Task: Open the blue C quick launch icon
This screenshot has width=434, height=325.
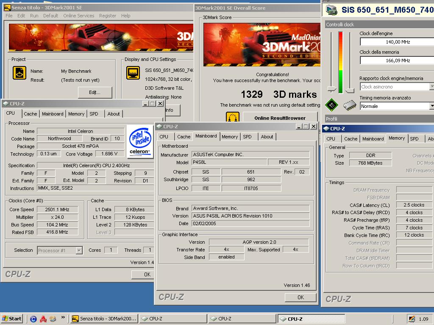Action: coord(33,319)
